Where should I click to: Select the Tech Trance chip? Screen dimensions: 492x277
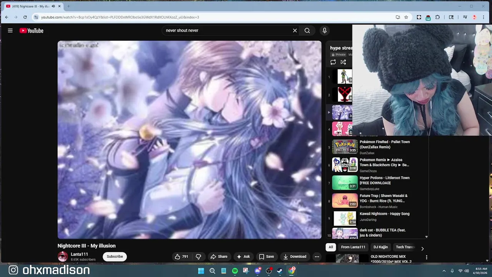(x=405, y=247)
